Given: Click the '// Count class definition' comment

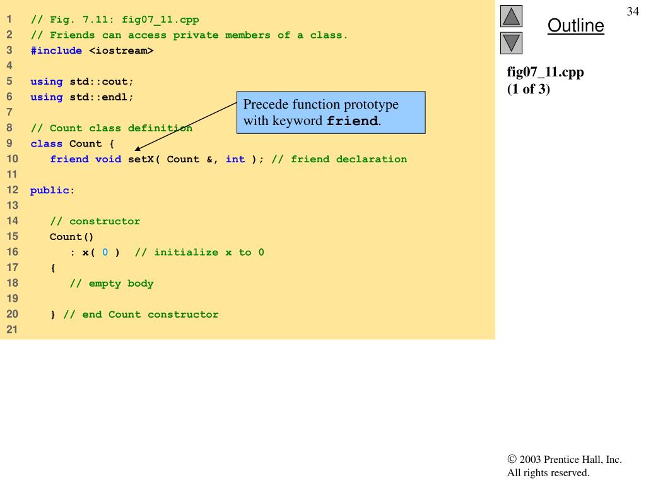Looking at the screenshot, I should (112, 128).
